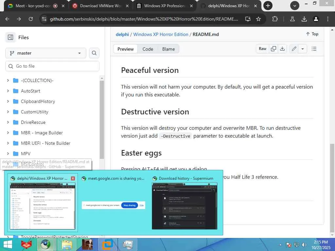This screenshot has width=335, height=251.
Task: Jump to Top of file link
Action: pyautogui.click(x=312, y=34)
